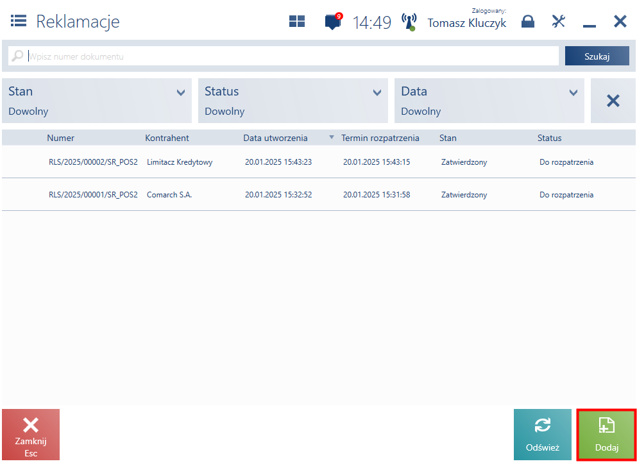
Task: Select complaint RLS/2025/00001/SR_POS2
Action: point(318,194)
